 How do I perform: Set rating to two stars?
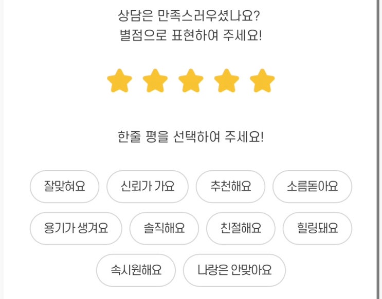(x=155, y=81)
